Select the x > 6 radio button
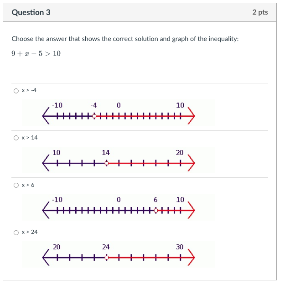This screenshot has width=295, height=284. pyautogui.click(x=16, y=185)
